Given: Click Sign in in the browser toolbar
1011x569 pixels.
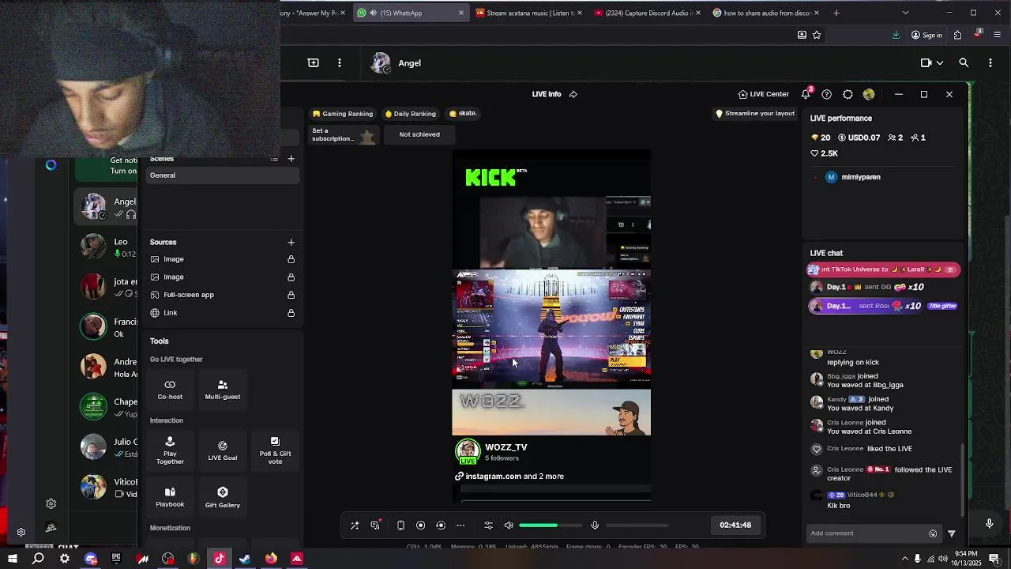Looking at the screenshot, I should point(926,35).
